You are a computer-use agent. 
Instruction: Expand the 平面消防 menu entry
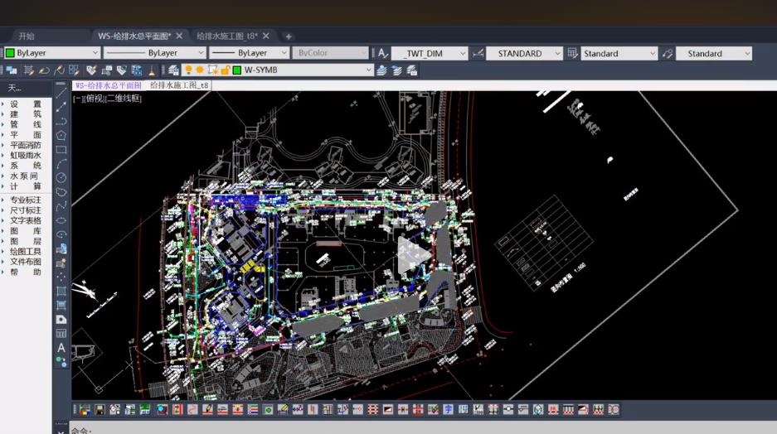[x=25, y=145]
